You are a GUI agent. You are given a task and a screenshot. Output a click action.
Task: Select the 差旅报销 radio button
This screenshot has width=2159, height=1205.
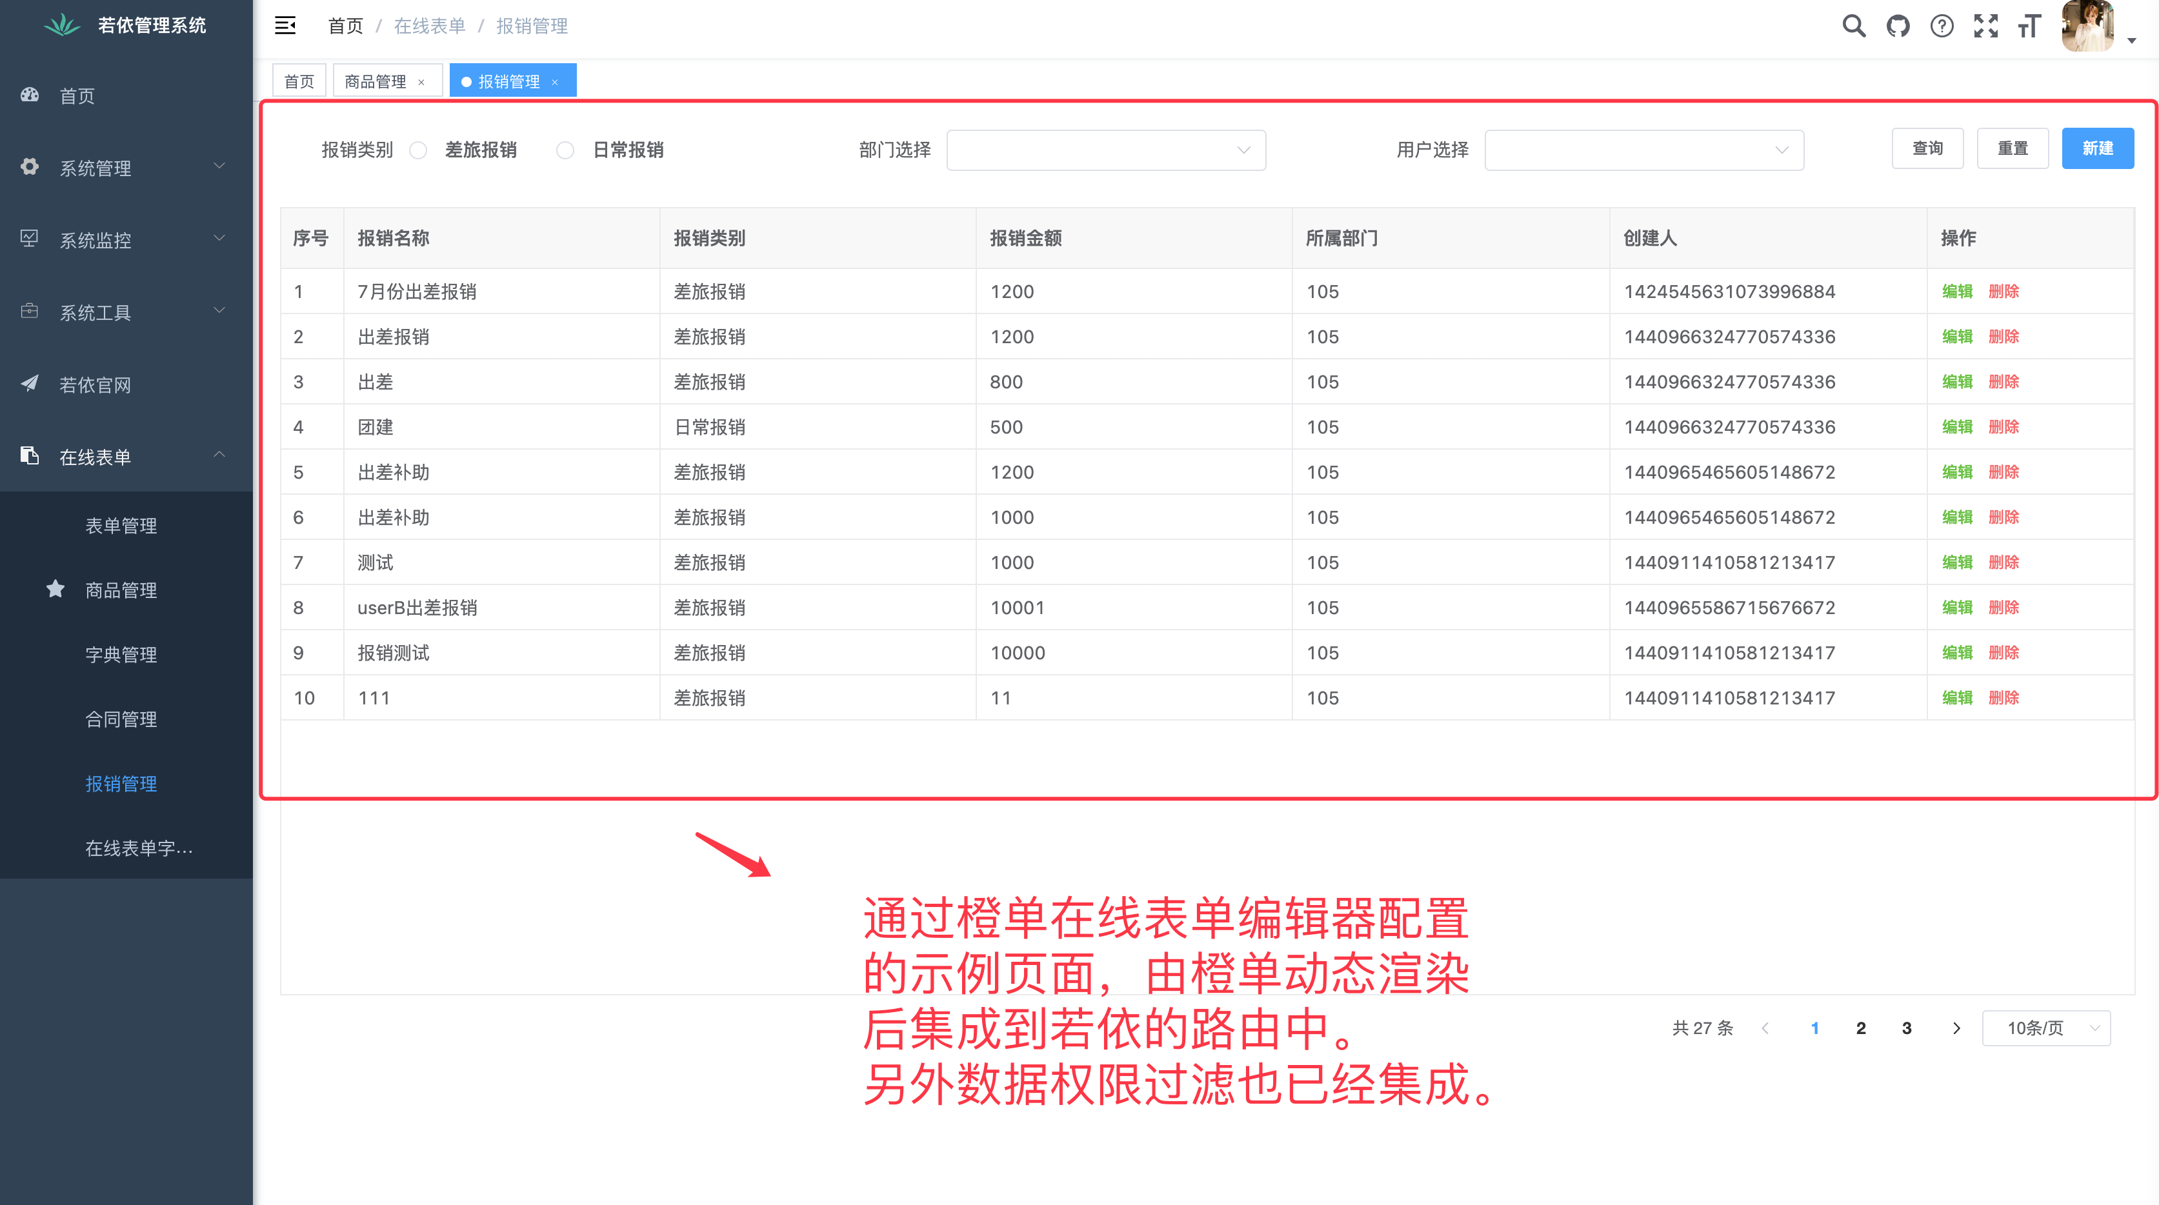(418, 150)
